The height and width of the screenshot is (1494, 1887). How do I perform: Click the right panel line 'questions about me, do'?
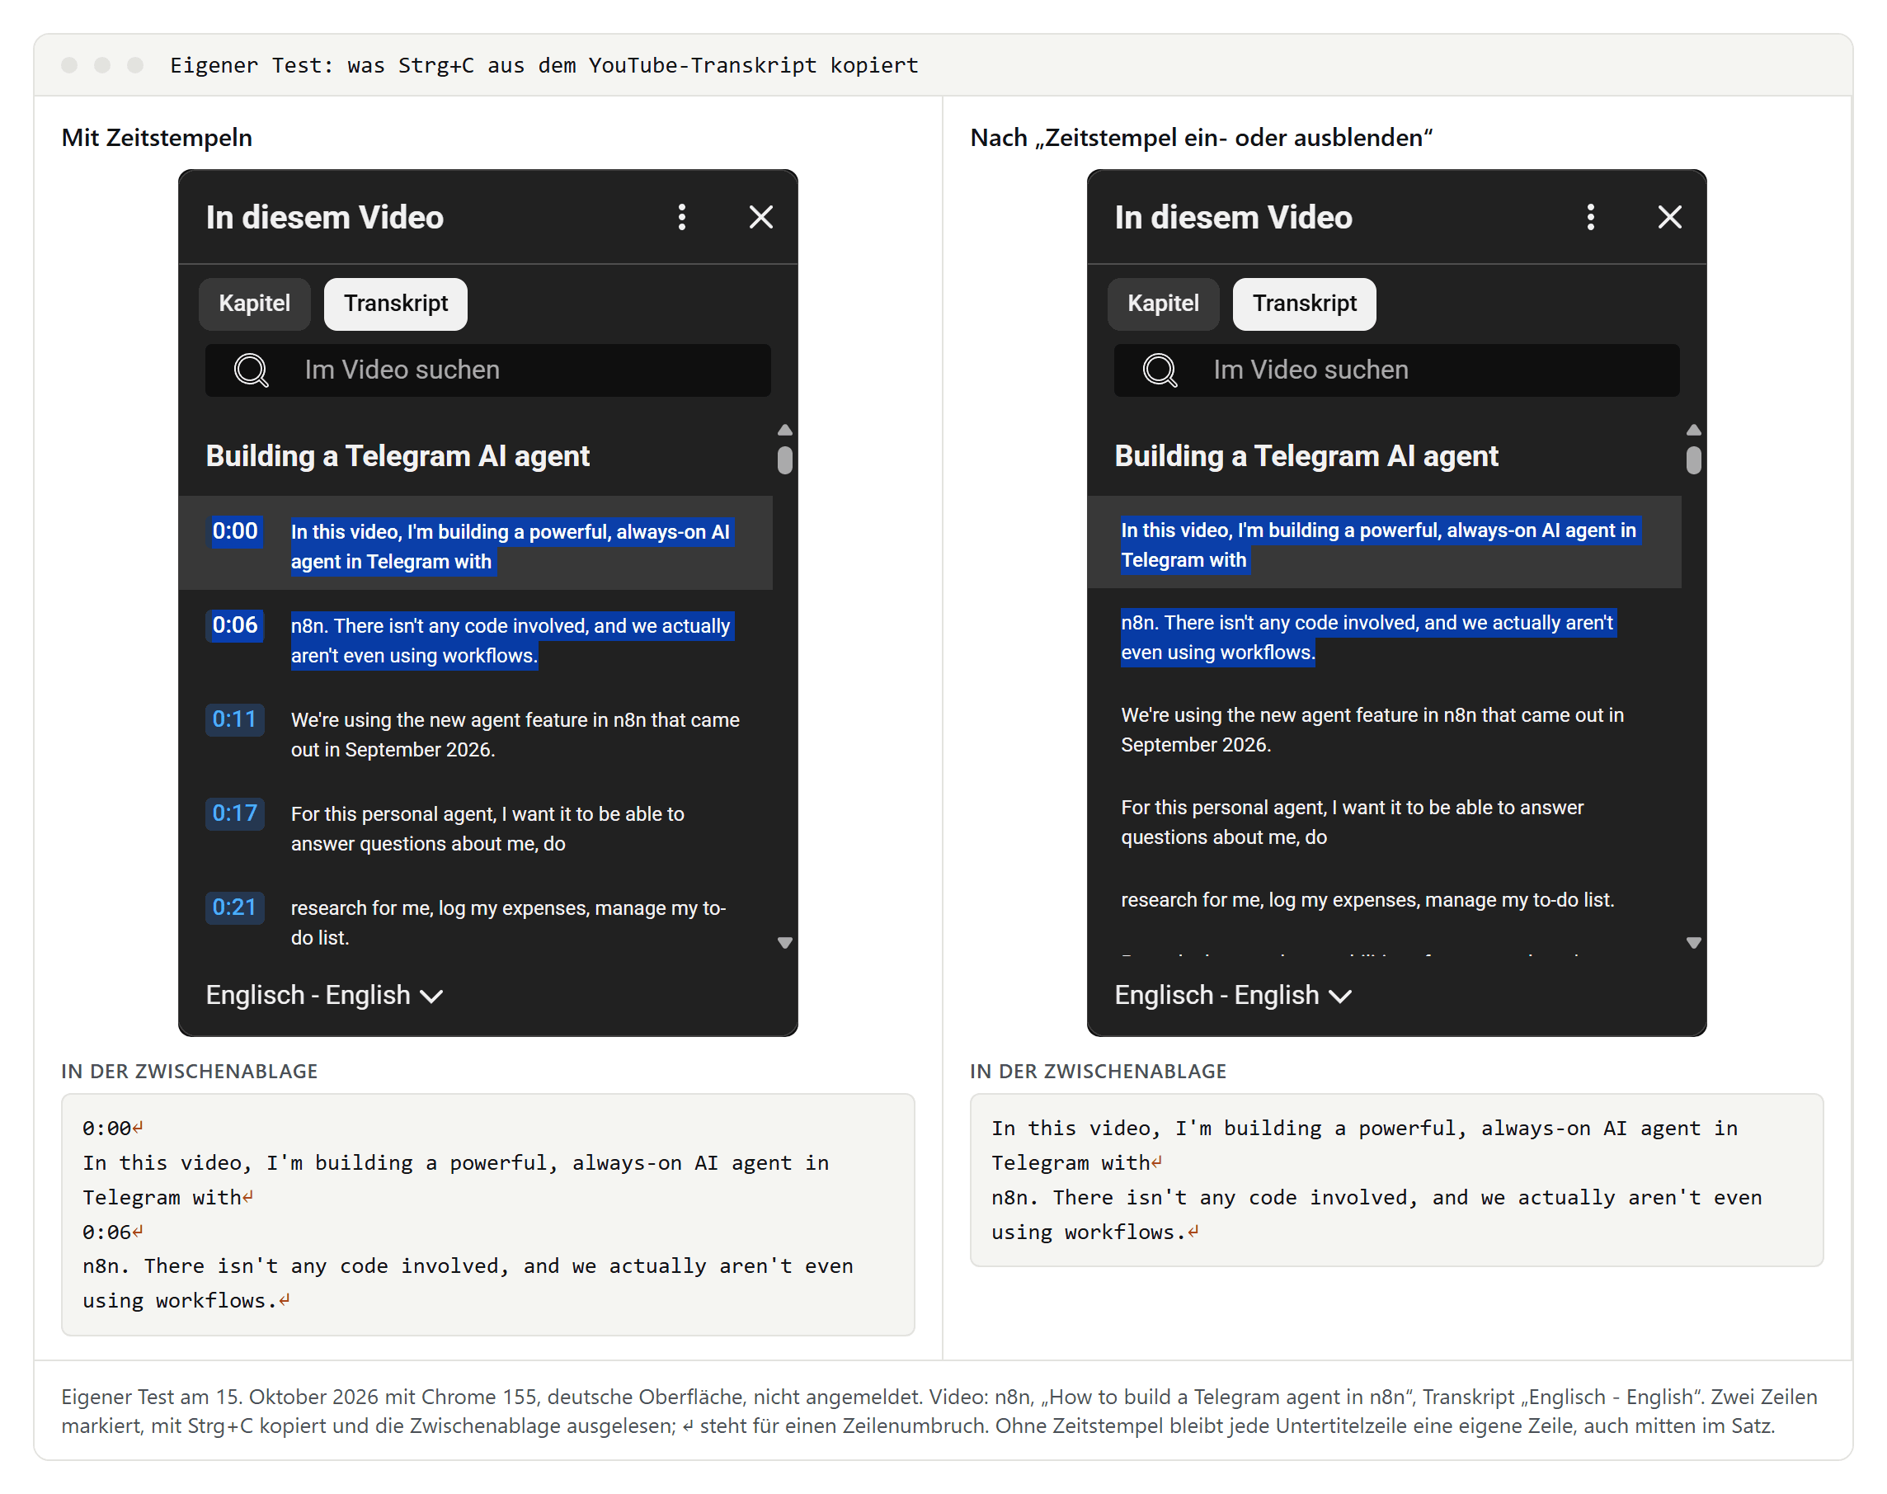(1223, 837)
